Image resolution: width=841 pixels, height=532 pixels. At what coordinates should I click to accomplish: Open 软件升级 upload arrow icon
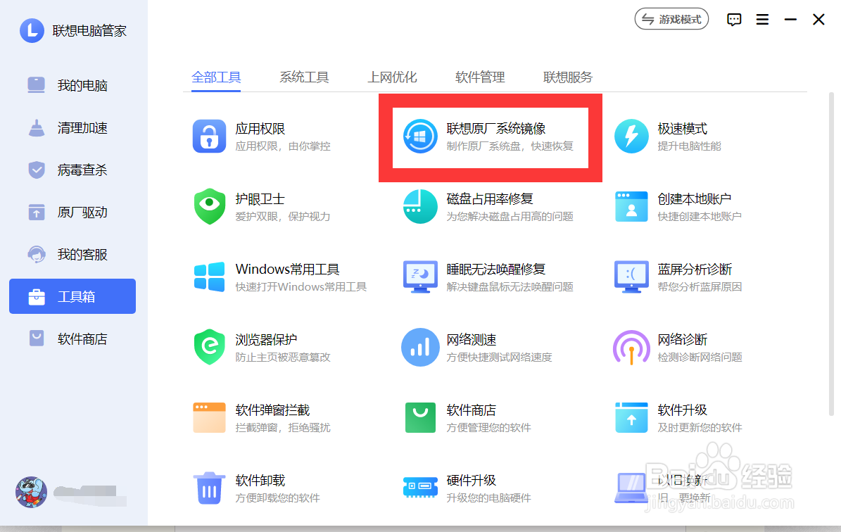(x=631, y=417)
